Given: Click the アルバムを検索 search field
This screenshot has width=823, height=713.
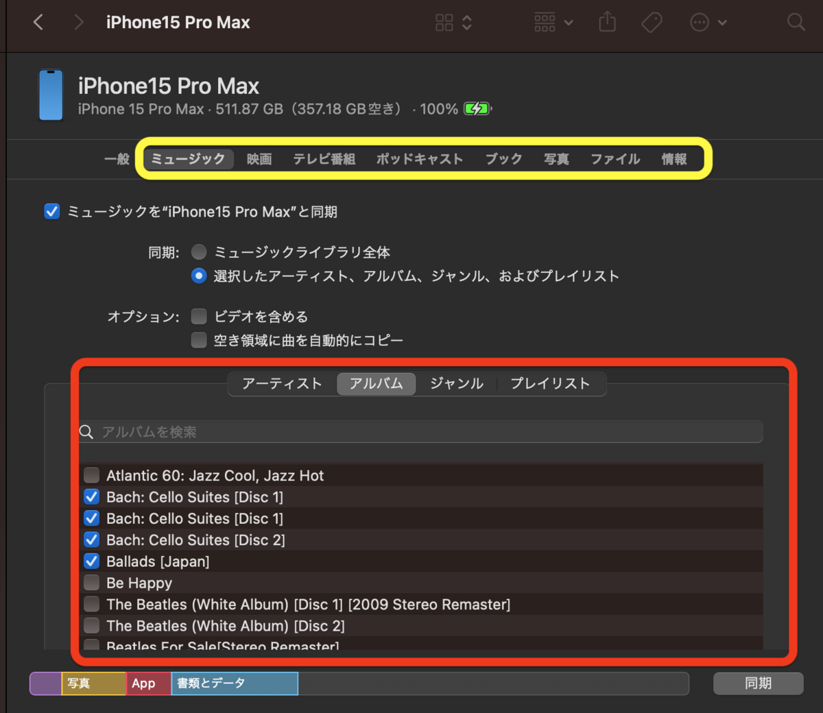Looking at the screenshot, I should (x=420, y=432).
